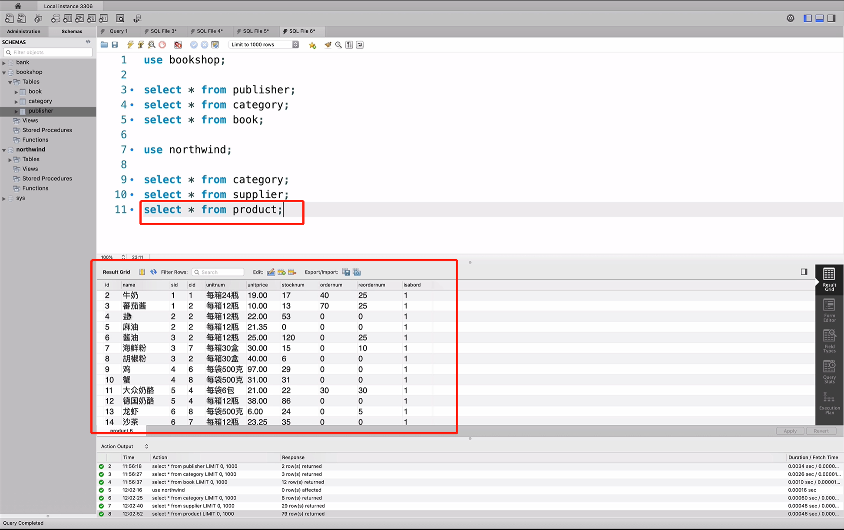Add query to favorites star icon
Screen dimensions: 844x530
pos(312,45)
